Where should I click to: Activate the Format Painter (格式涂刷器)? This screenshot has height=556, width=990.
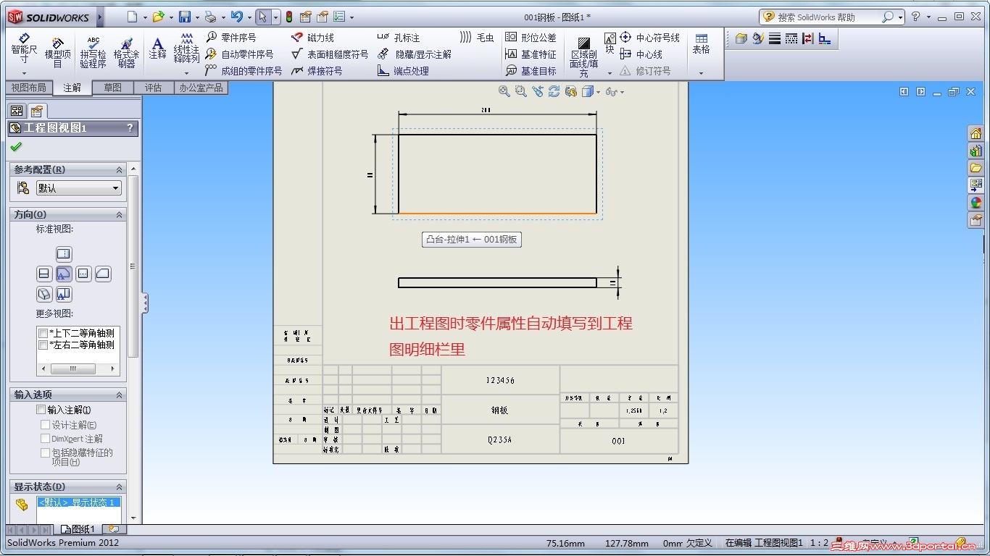point(126,52)
